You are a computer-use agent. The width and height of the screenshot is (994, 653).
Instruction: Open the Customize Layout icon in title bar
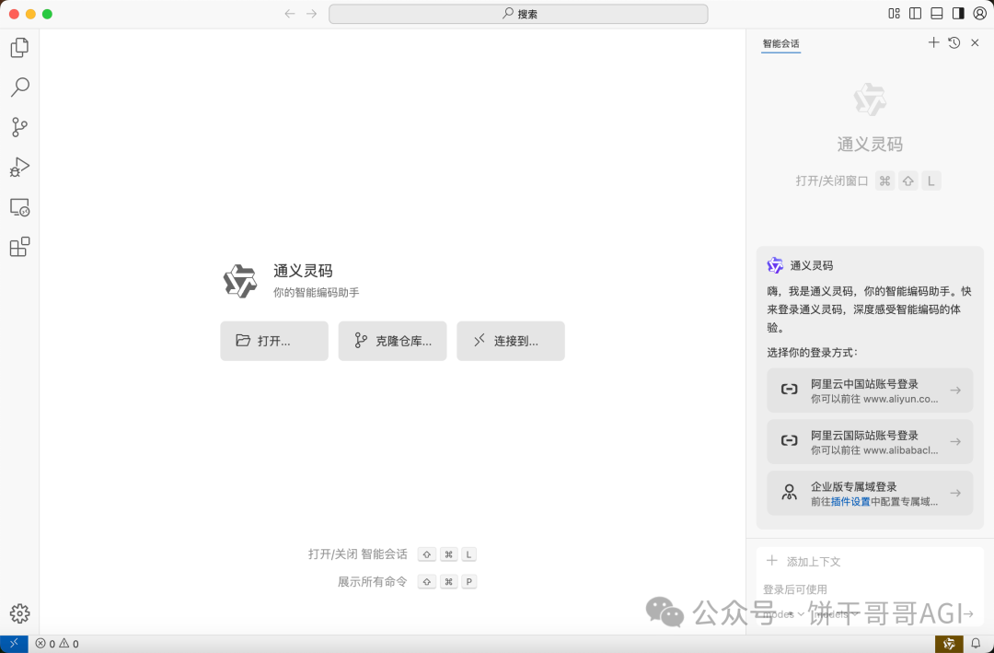pos(894,13)
